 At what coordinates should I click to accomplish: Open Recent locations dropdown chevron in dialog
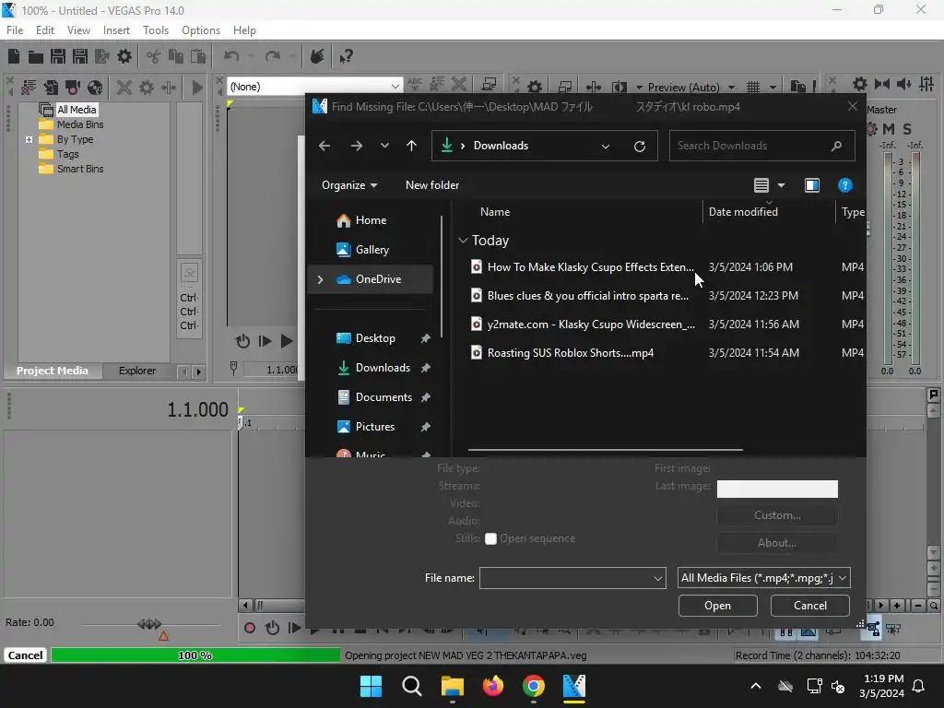point(384,146)
